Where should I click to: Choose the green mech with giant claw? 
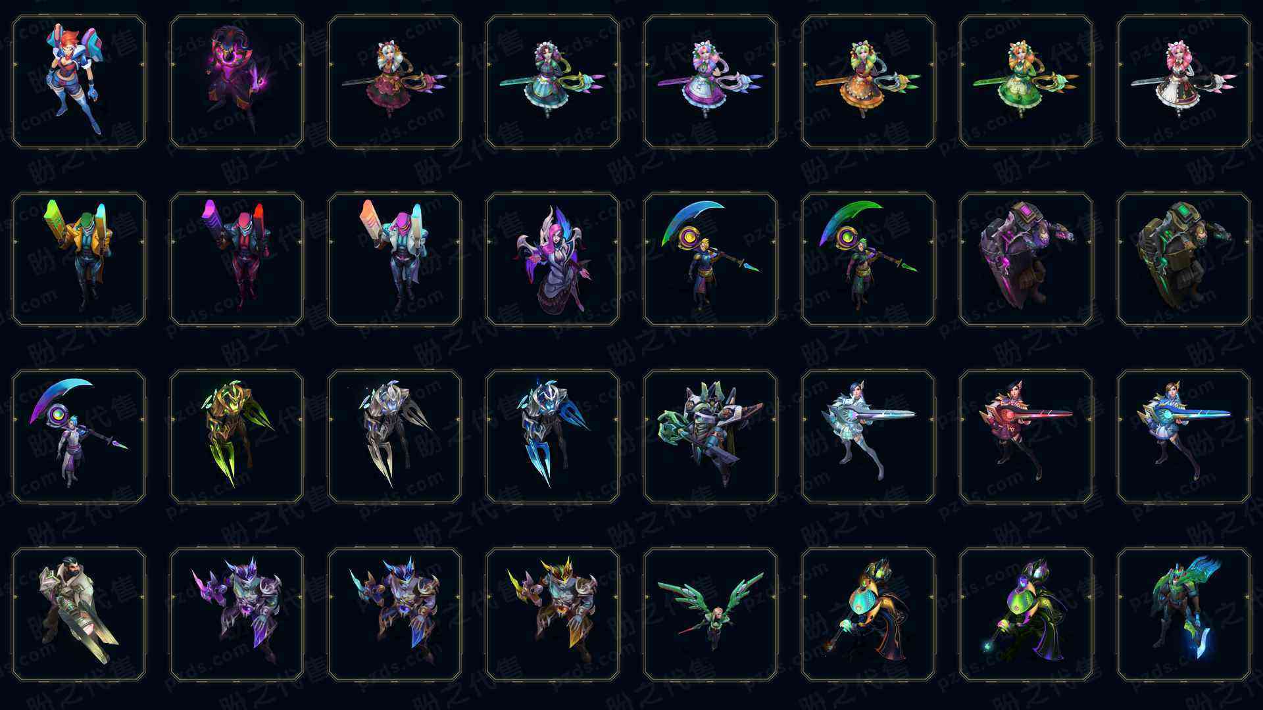(x=710, y=437)
